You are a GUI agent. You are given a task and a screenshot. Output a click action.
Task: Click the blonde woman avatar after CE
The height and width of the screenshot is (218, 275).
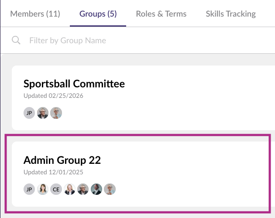coord(69,189)
